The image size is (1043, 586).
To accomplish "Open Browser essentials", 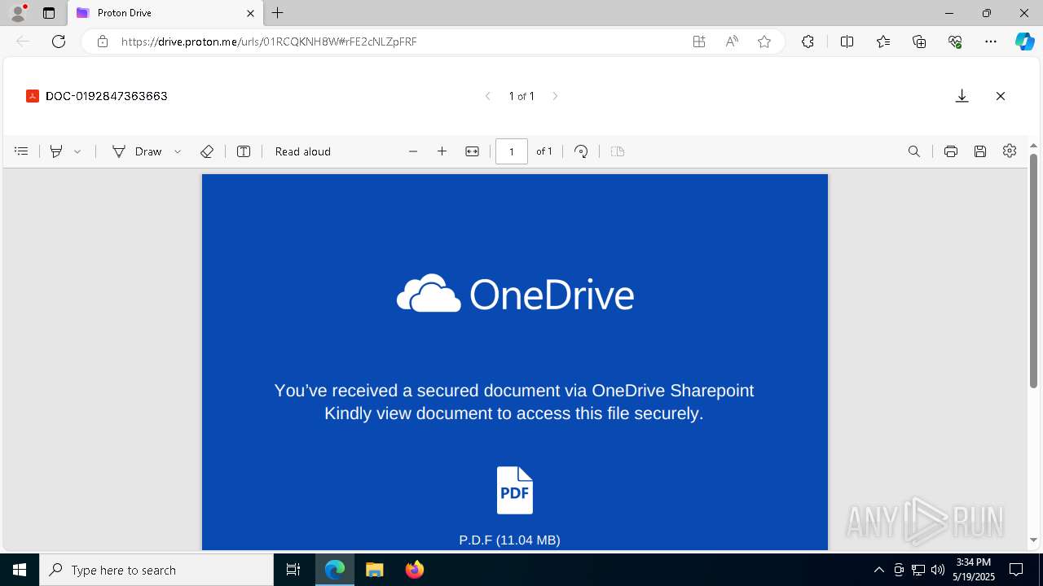I will [955, 42].
